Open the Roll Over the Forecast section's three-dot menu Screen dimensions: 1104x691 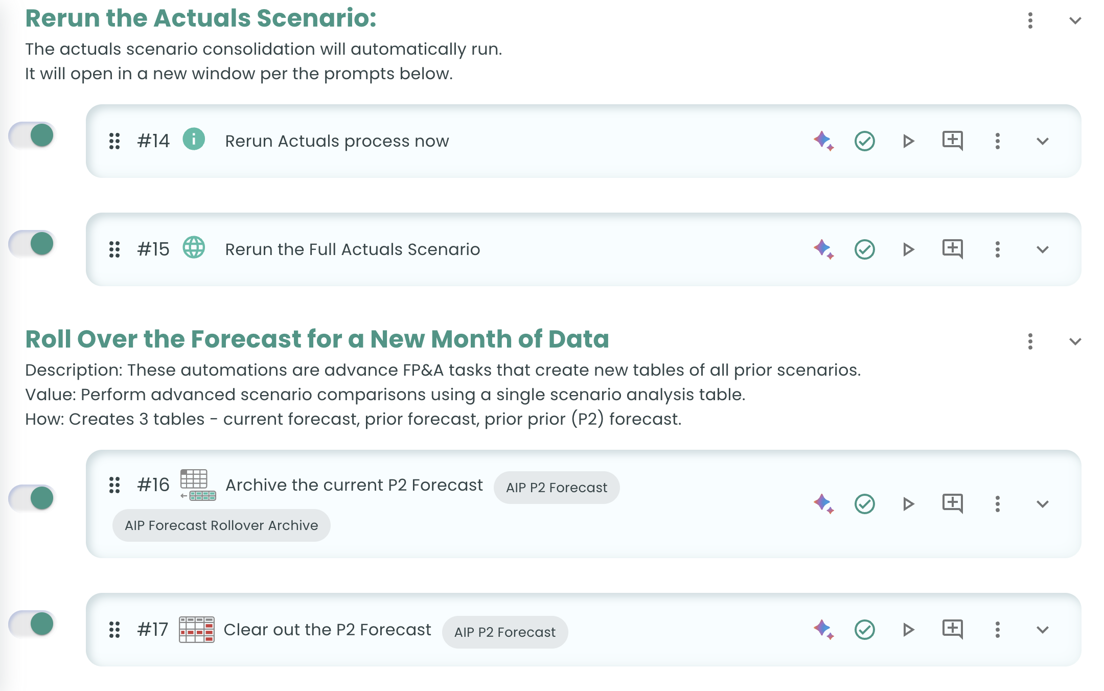(1030, 341)
